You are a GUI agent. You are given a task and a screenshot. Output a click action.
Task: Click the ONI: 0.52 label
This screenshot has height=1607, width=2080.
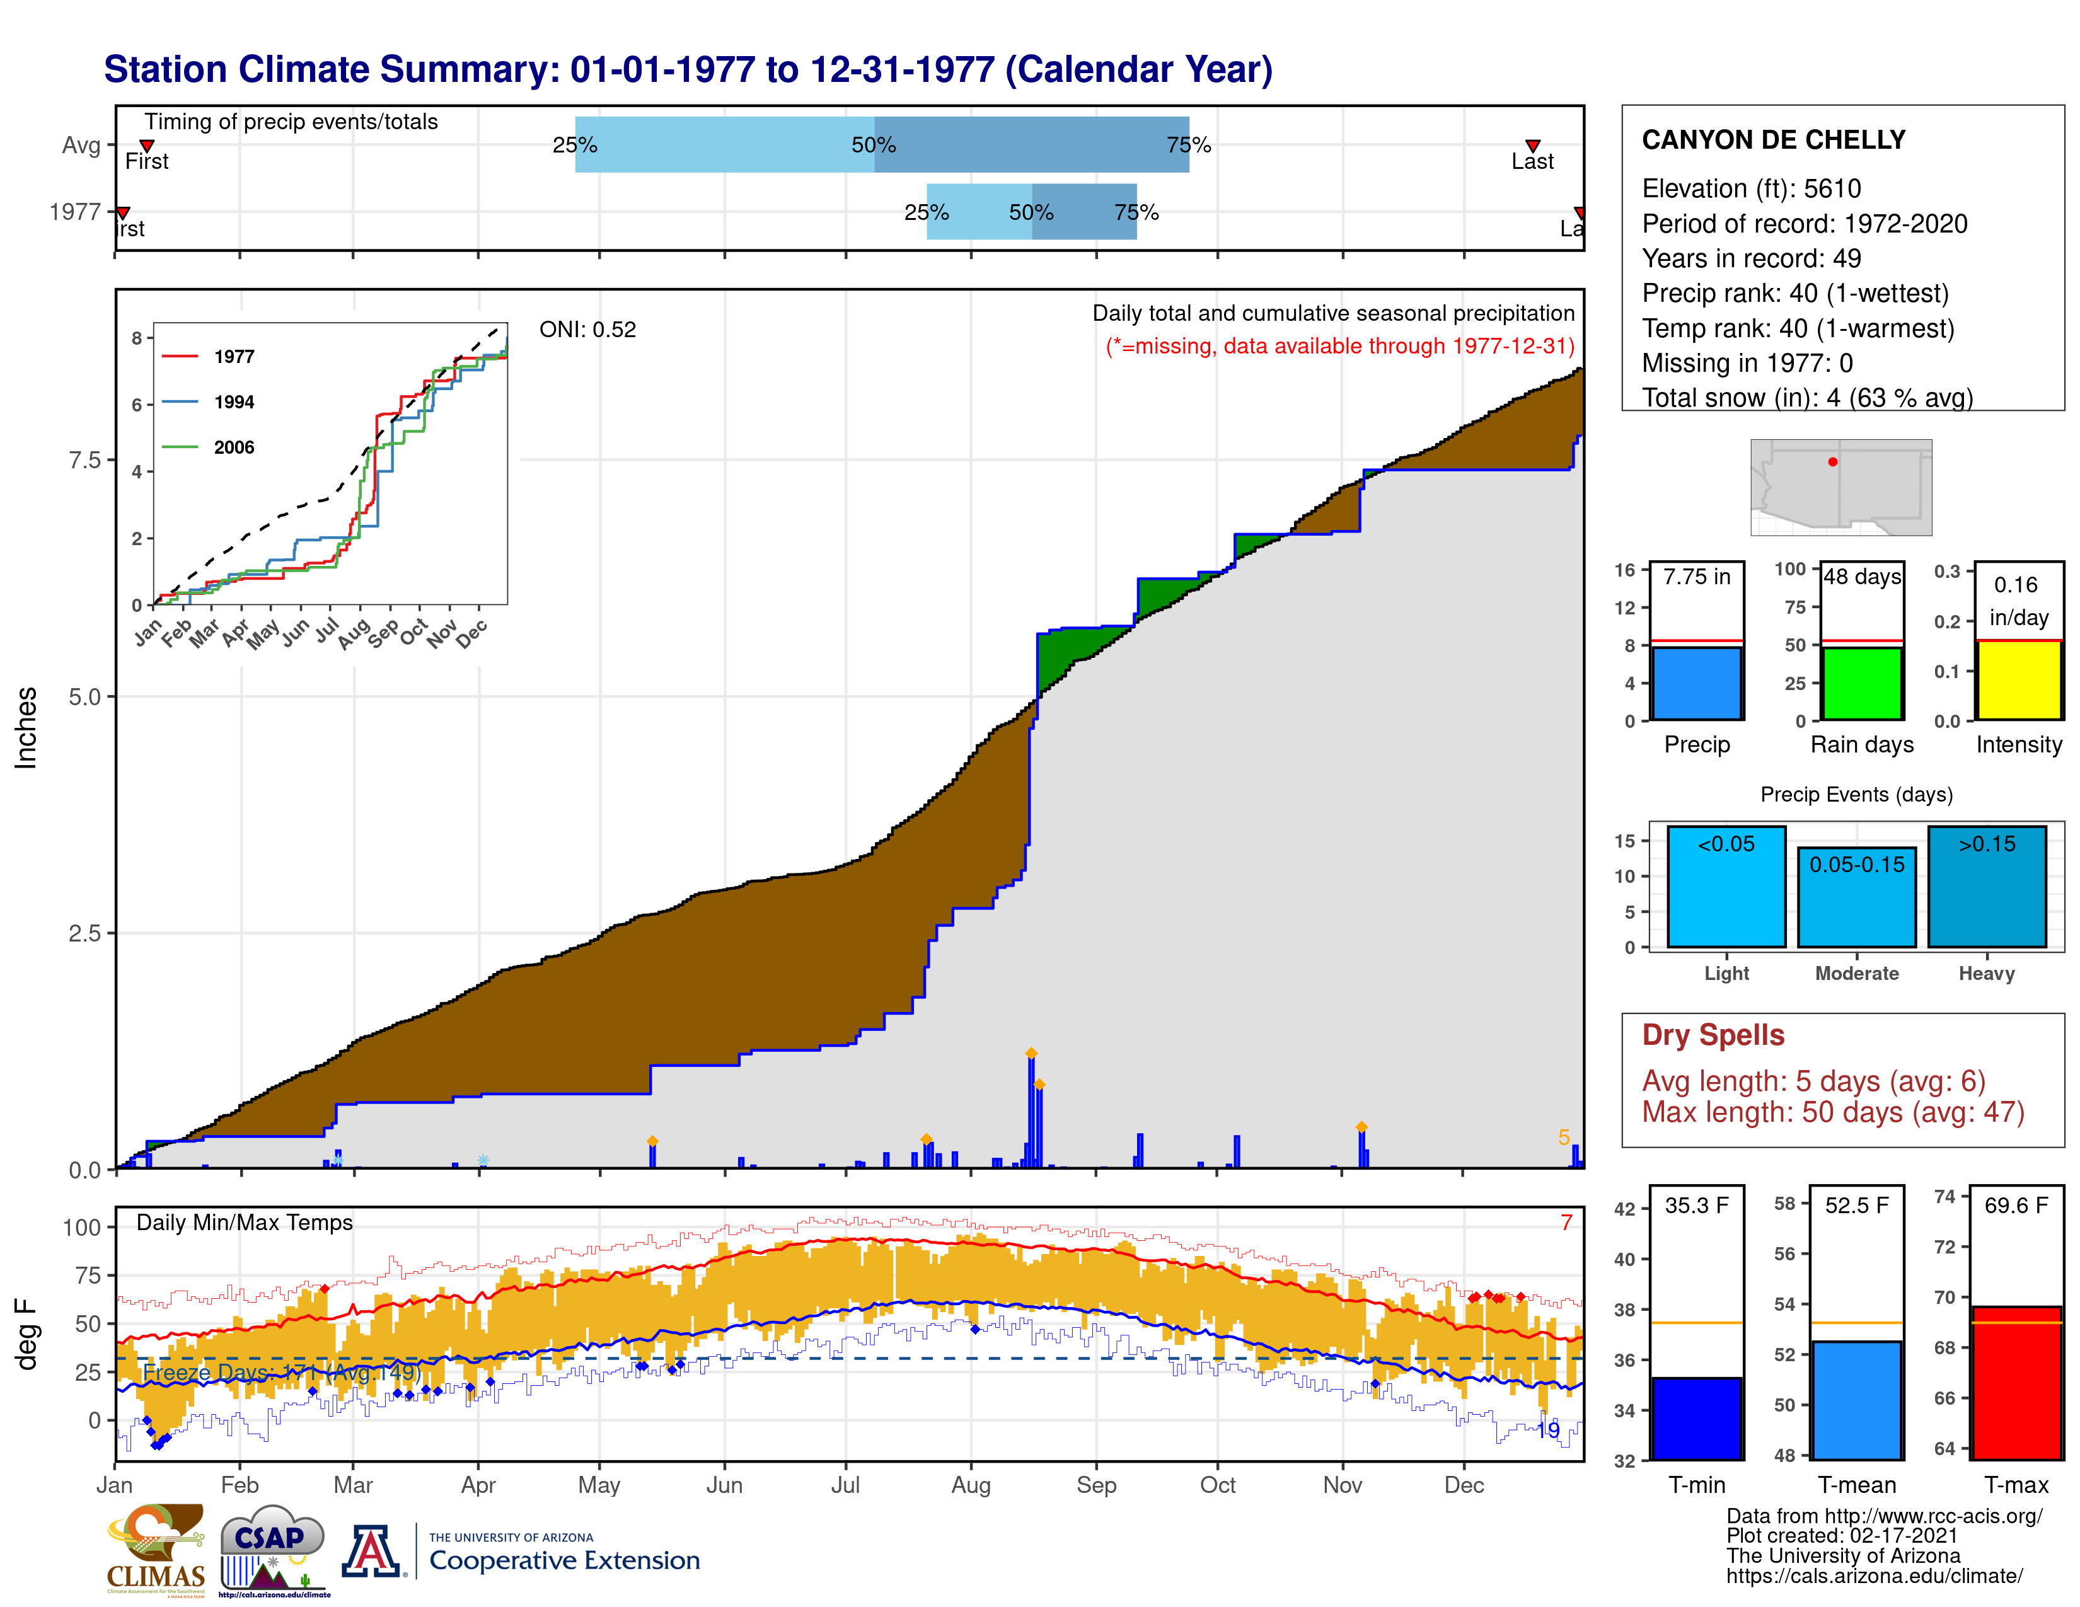[587, 330]
